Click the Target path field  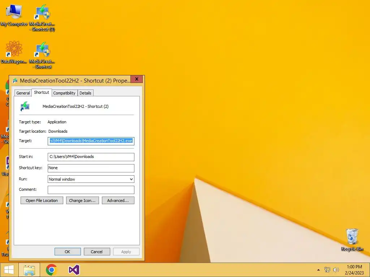click(91, 141)
